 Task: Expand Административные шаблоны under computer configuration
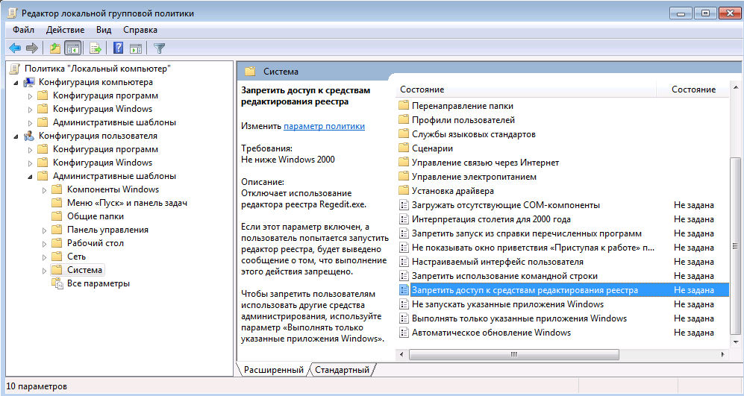31,122
